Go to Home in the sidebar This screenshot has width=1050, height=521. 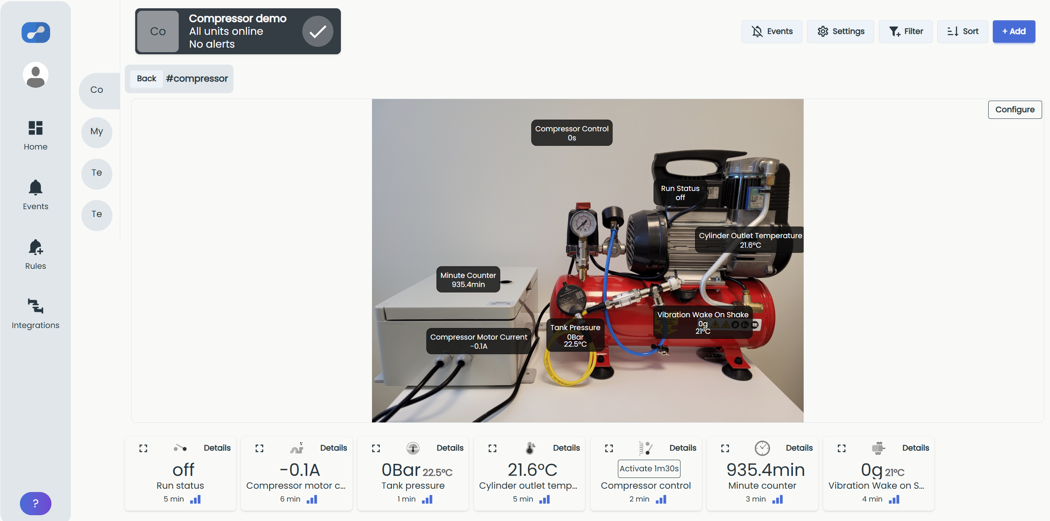(36, 136)
